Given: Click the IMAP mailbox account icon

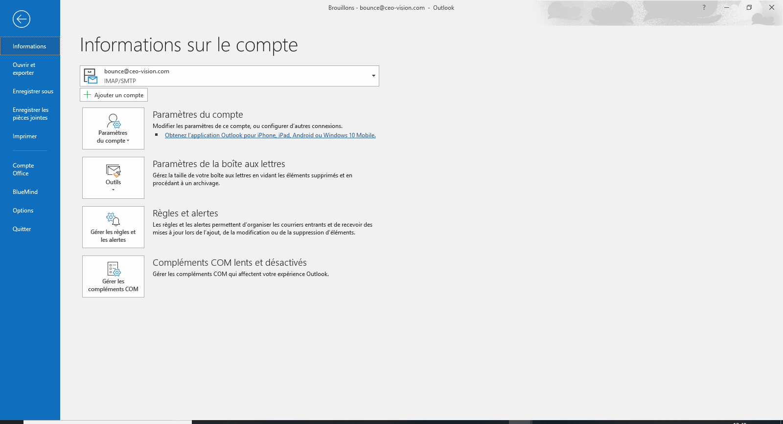Looking at the screenshot, I should tap(91, 76).
